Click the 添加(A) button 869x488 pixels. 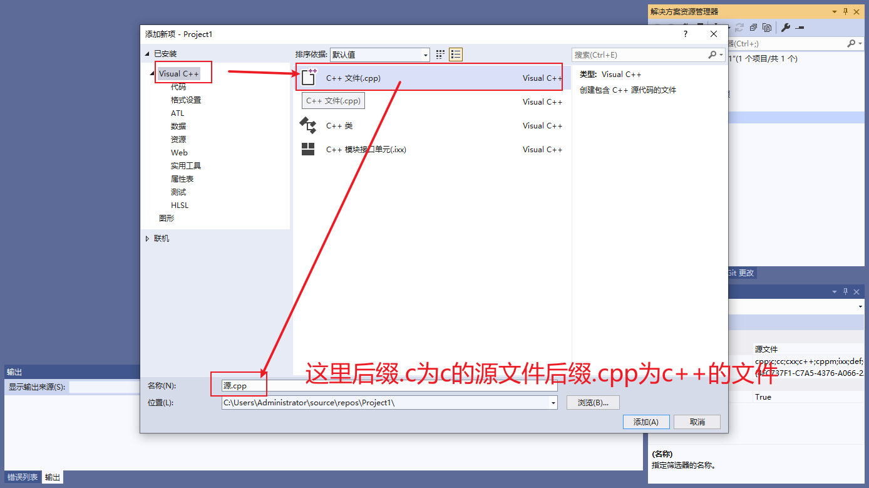point(645,422)
